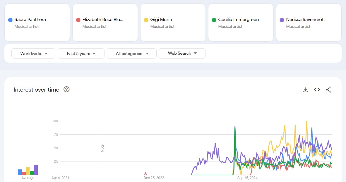Select the Elizabeth Rose Blo... term card
This screenshot has width=346, height=182.
(x=105, y=23)
